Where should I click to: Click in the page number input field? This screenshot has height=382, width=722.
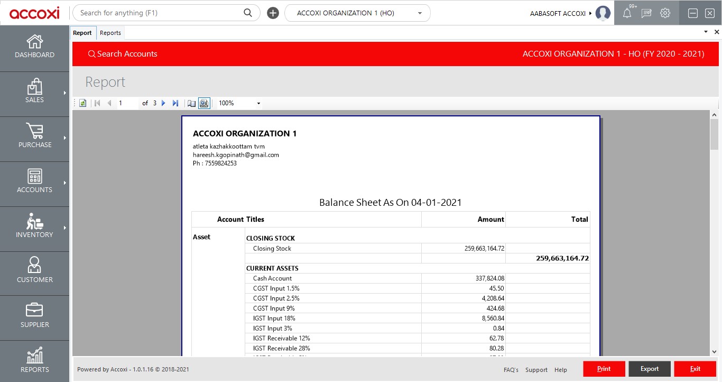[x=127, y=103]
